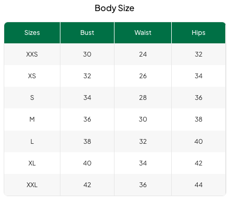The height and width of the screenshot is (203, 229).
Task: Select bust value 42 for XXL
Action: [x=87, y=185]
